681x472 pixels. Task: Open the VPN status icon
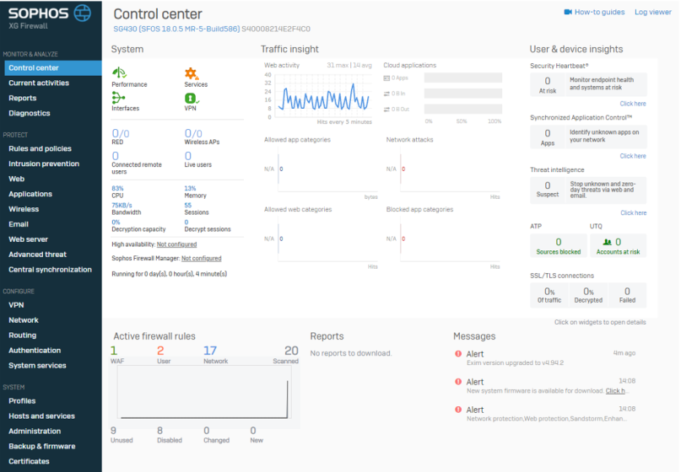[x=192, y=99]
